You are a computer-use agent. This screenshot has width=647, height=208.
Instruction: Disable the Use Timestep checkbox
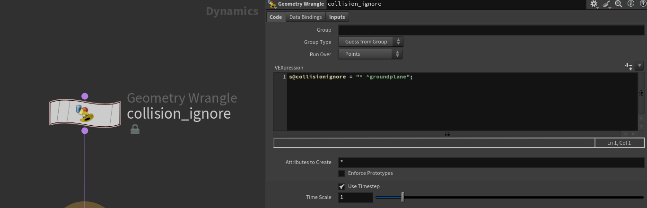pos(341,187)
